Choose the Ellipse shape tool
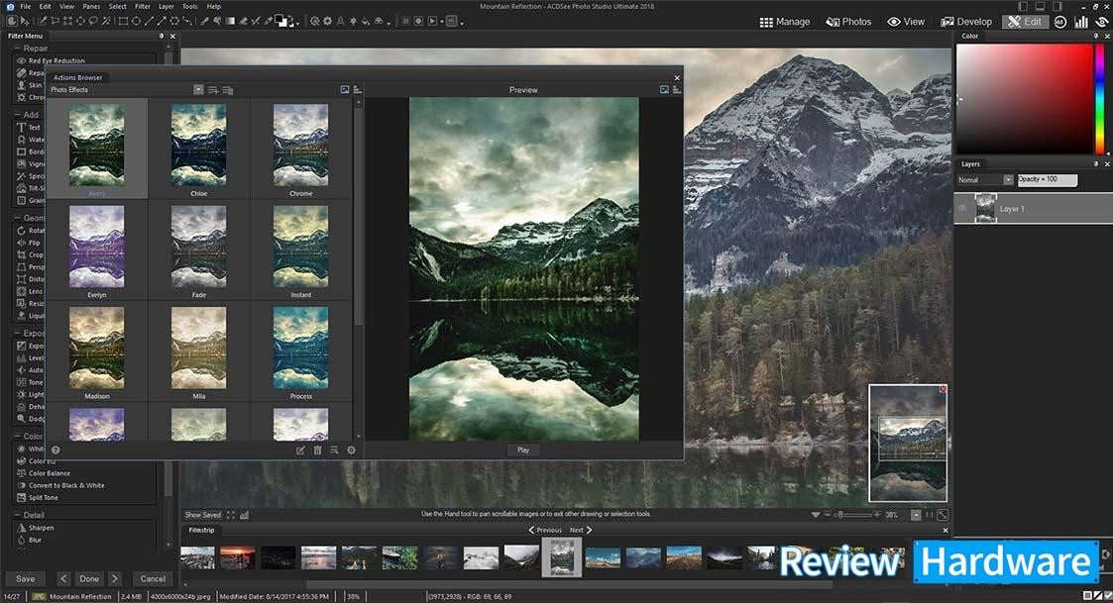This screenshot has width=1113, height=603. 136,21
